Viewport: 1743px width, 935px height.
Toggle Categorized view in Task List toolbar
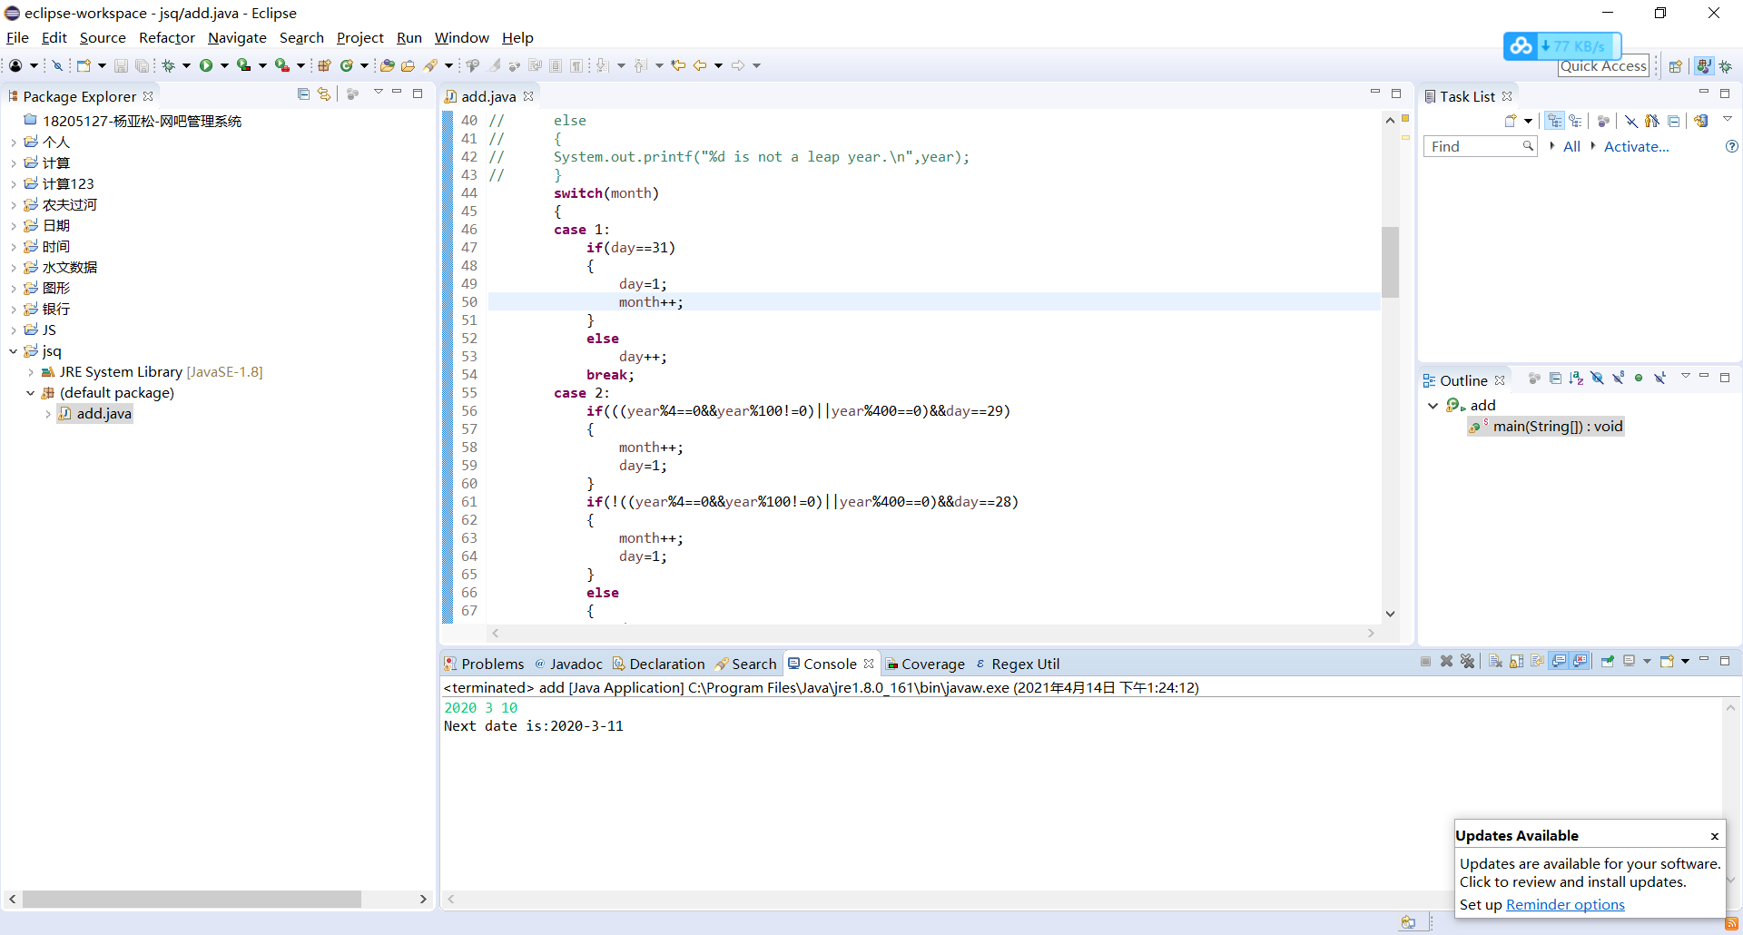[1555, 121]
